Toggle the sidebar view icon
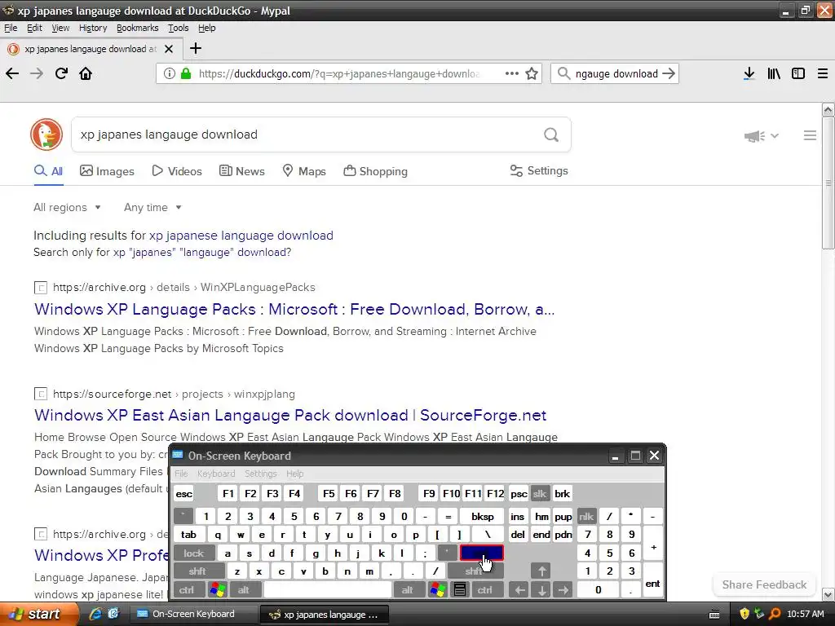This screenshot has height=626, width=835. click(x=798, y=73)
